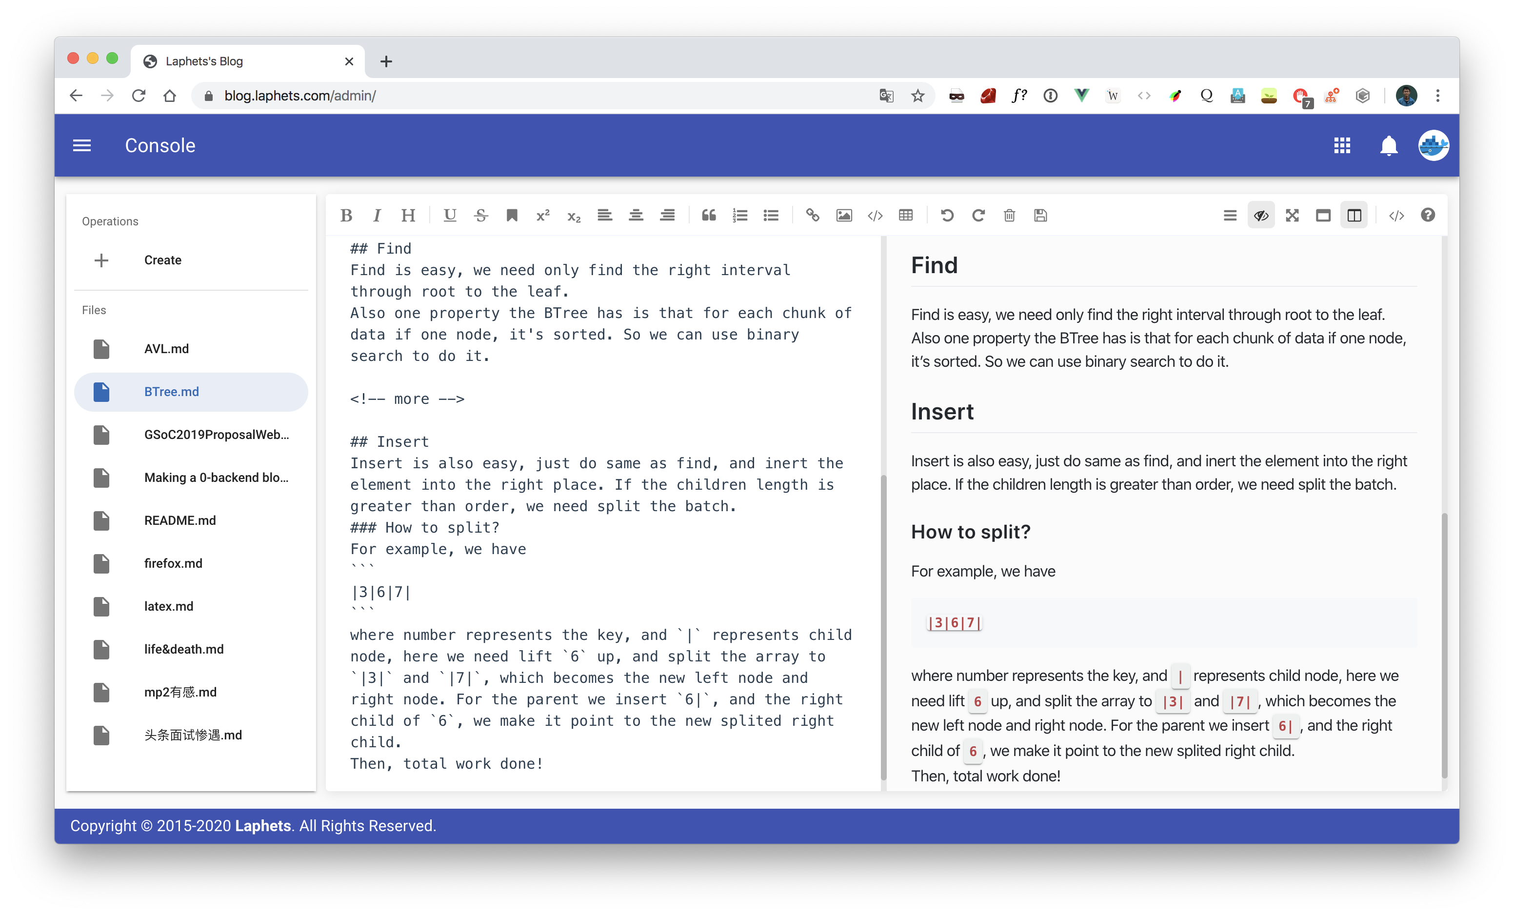Click the Console title
The image size is (1514, 916).
click(160, 146)
